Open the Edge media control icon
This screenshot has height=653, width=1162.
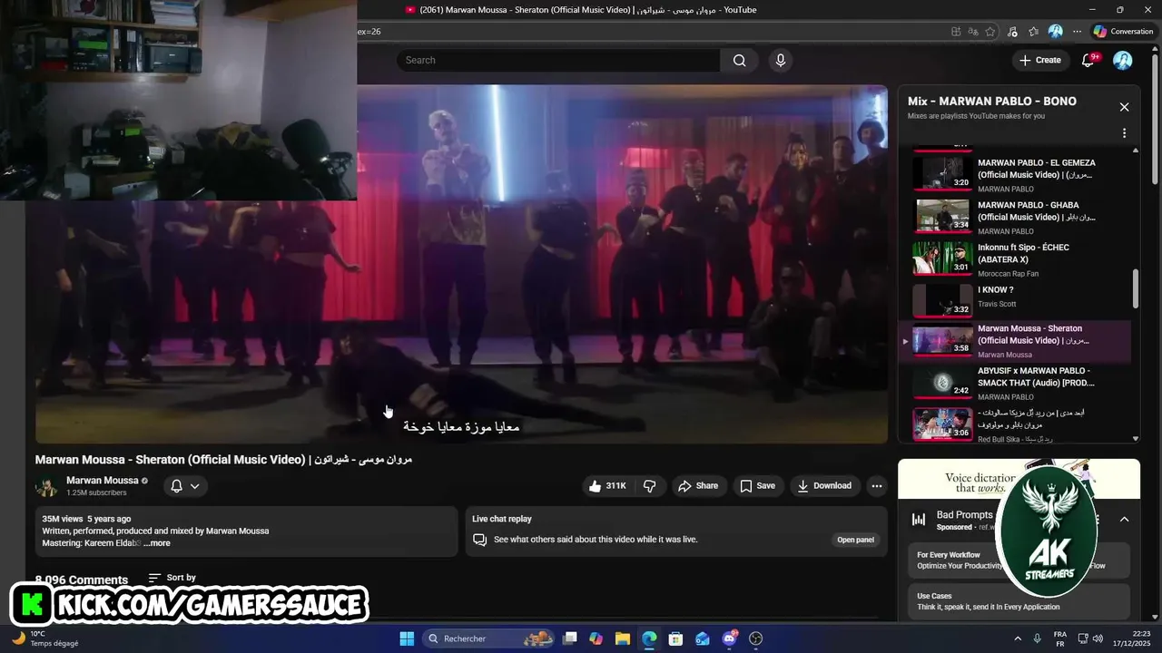[x=1012, y=31]
